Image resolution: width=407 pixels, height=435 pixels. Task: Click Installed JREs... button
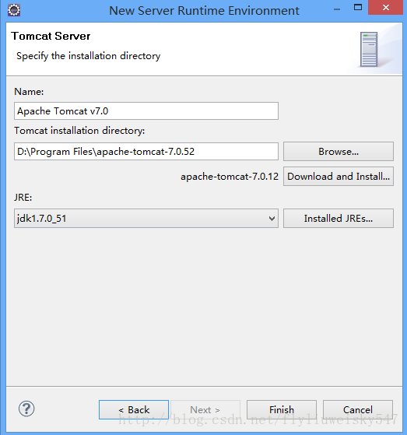pyautogui.click(x=339, y=219)
